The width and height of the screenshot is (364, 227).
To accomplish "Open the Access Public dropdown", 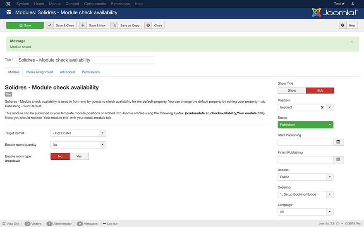I will (x=306, y=177).
